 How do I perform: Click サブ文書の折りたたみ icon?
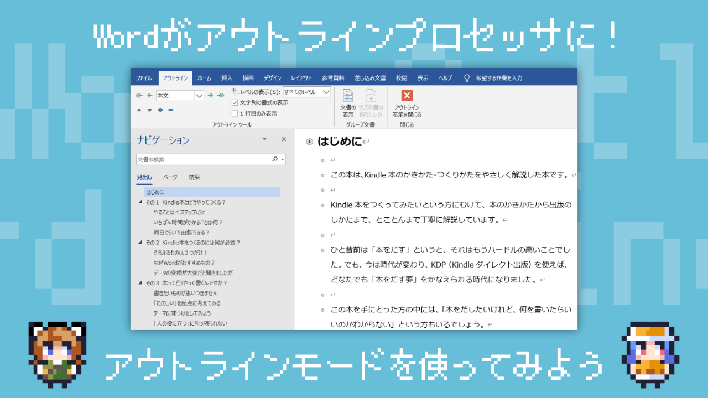371,96
